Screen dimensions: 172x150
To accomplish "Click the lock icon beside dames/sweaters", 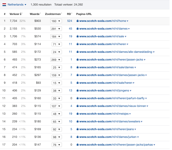I will coord(77,121).
